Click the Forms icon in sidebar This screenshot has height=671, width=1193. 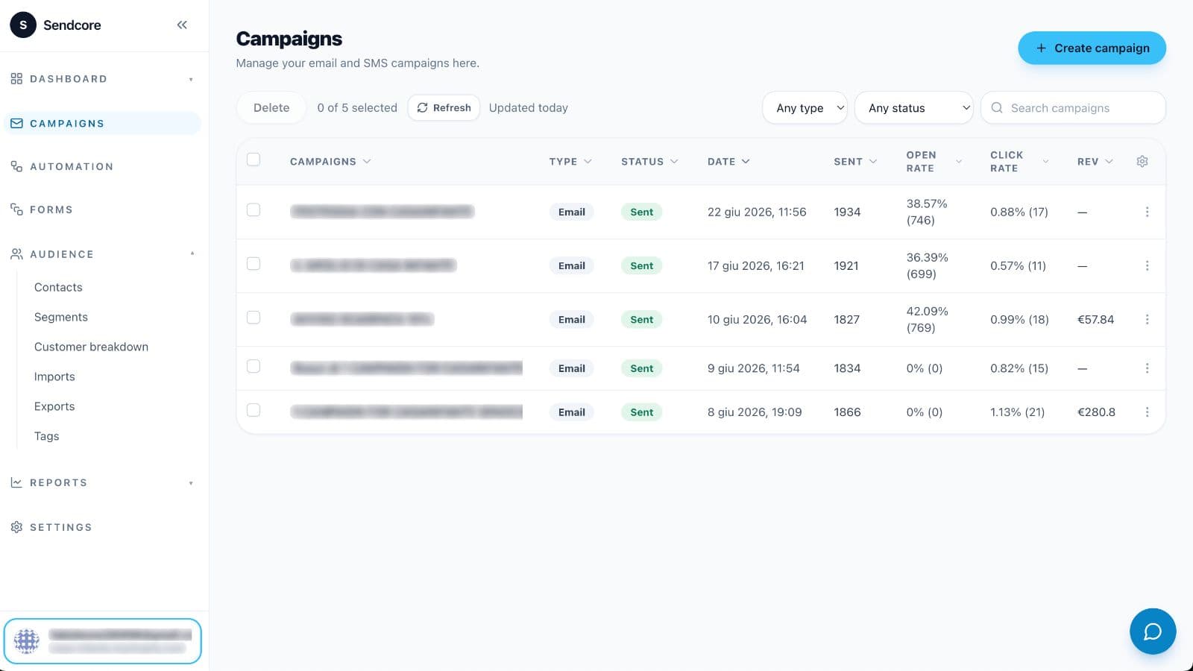click(x=16, y=210)
